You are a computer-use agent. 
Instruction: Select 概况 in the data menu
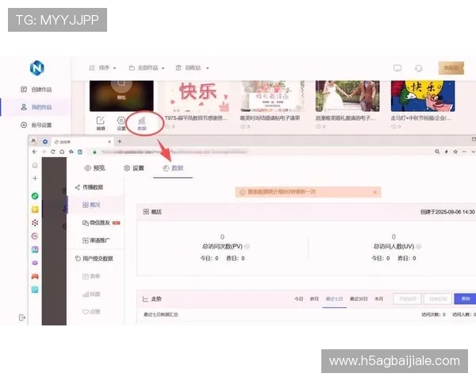91,205
